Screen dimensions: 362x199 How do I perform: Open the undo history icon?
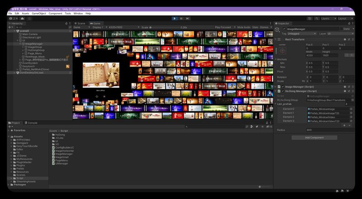point(310,19)
